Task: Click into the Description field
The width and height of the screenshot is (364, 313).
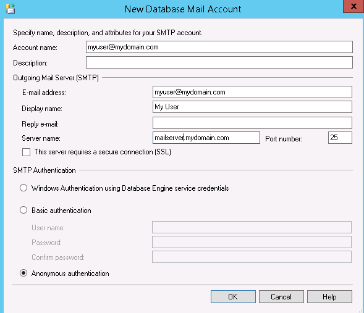Action: point(219,62)
